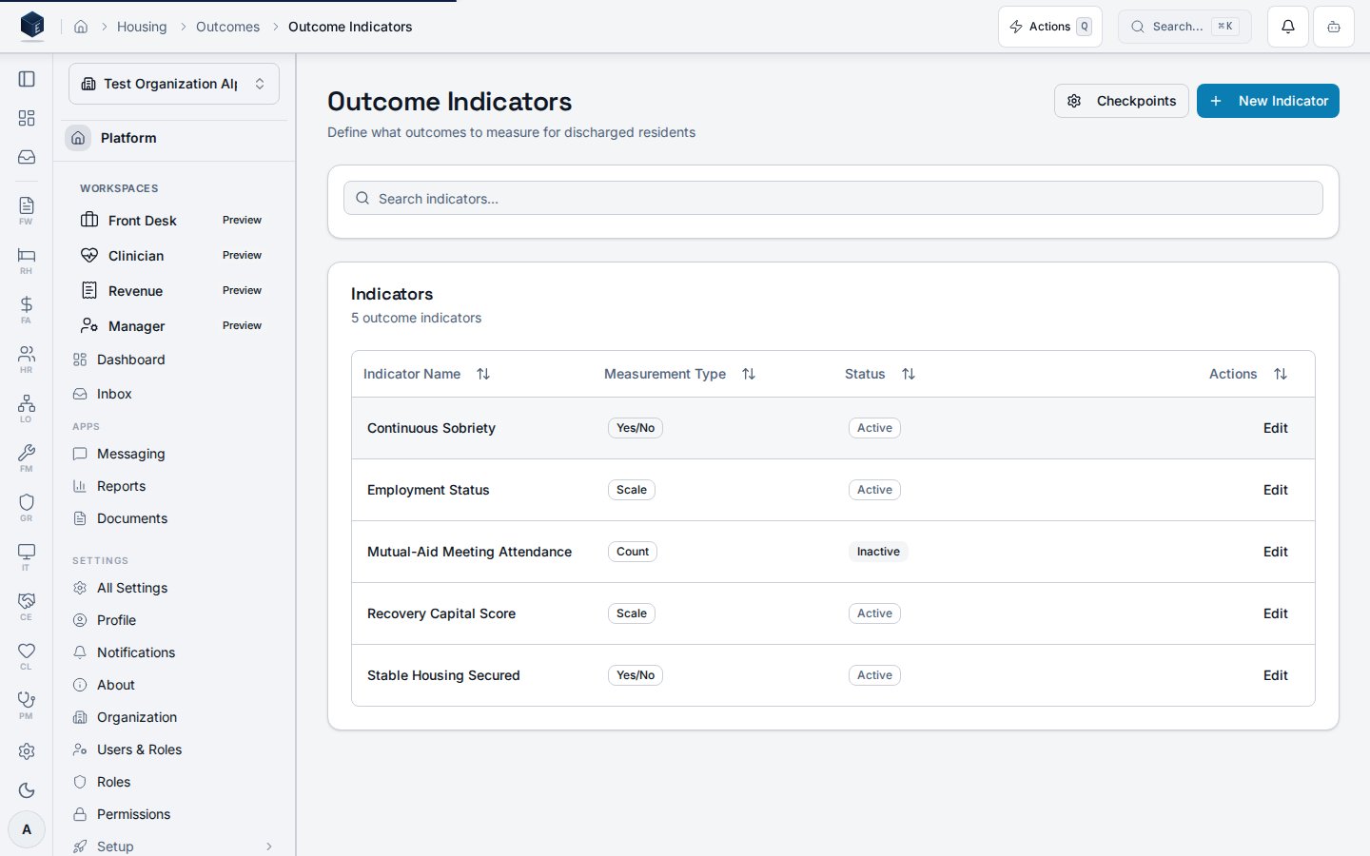
Task: Open the Test Organization switcher dropdown
Action: point(174,84)
